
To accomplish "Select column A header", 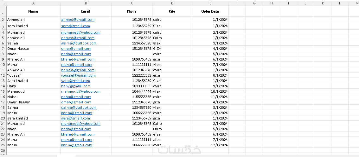I will pos(33,3).
